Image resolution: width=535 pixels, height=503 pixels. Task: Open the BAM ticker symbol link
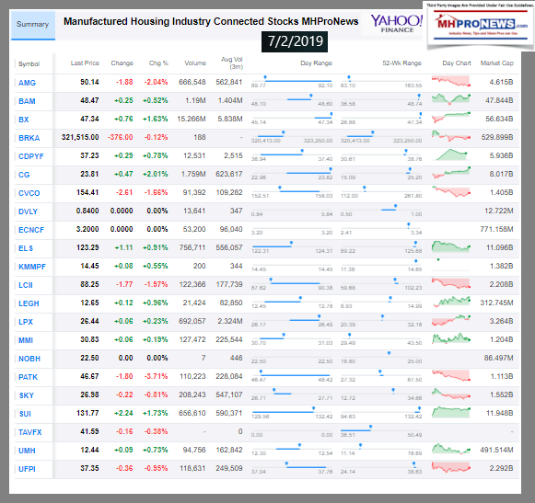(x=27, y=101)
